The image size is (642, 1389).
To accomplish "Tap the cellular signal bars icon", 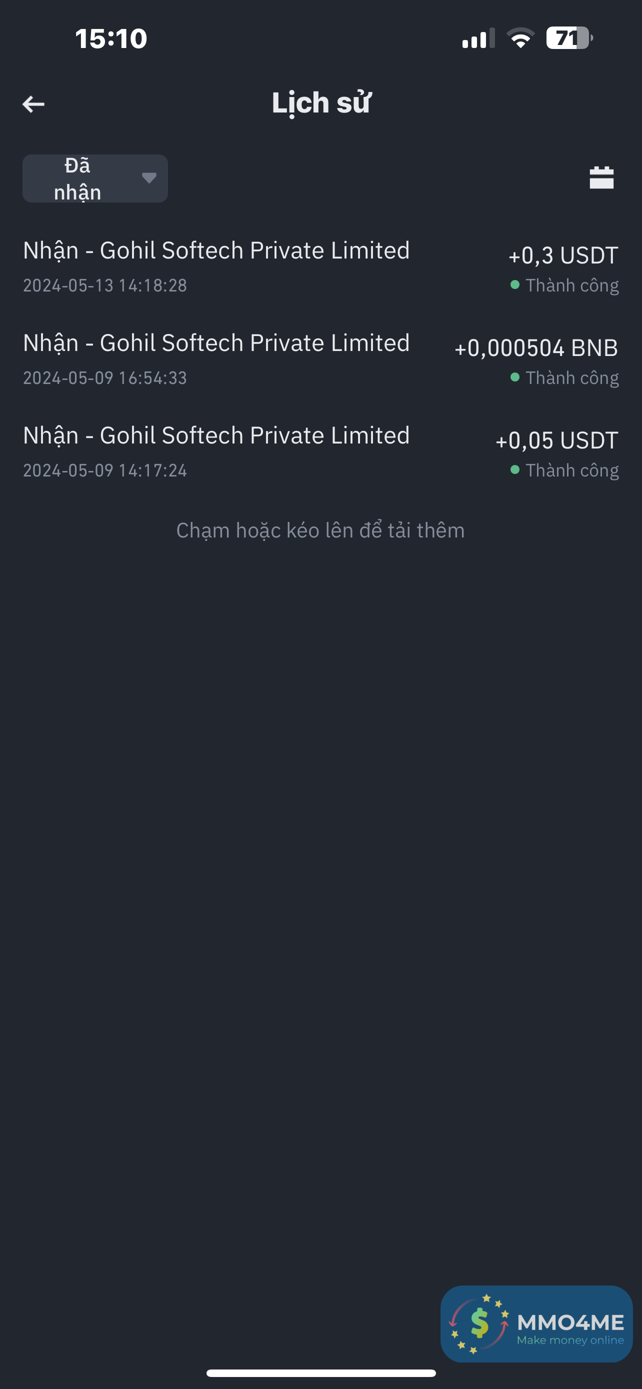I will pyautogui.click(x=477, y=39).
